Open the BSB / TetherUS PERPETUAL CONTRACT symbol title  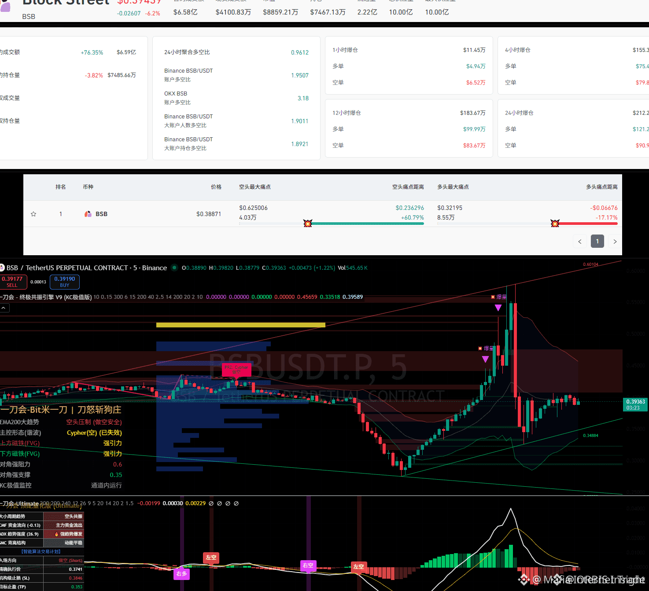[x=87, y=268]
